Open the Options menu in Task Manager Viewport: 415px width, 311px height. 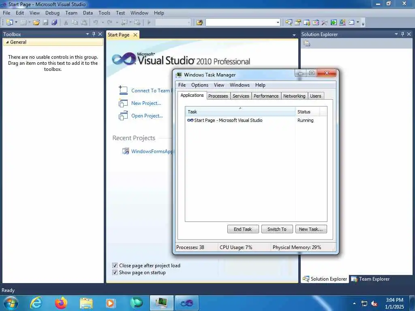[x=200, y=85]
